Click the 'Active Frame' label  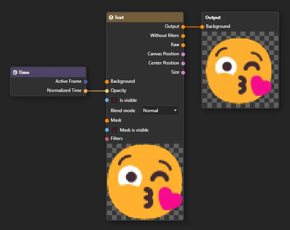[x=69, y=81]
